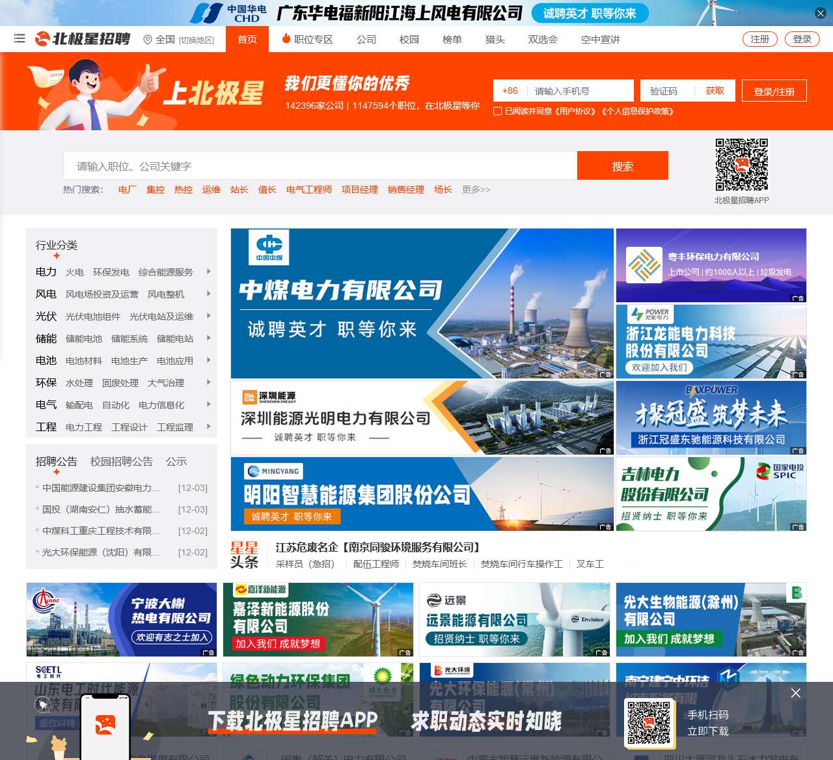The image size is (833, 760).
Task: Open the 双选会 navigation tab
Action: click(543, 40)
